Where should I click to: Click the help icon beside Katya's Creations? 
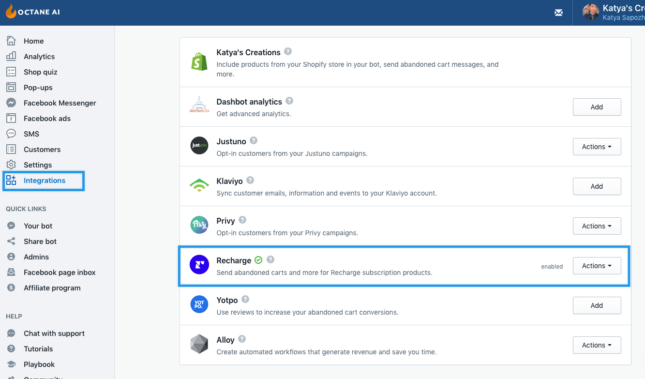pos(288,51)
